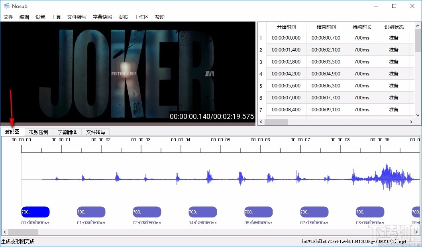Open the 设置 menu
Viewport: 422px width, 247px height.
40,17
